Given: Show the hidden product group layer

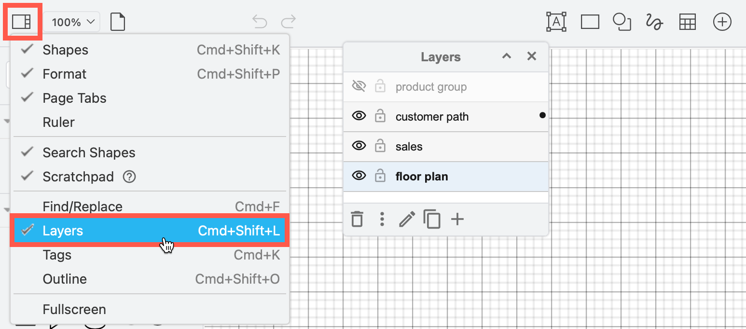Looking at the screenshot, I should [x=359, y=85].
